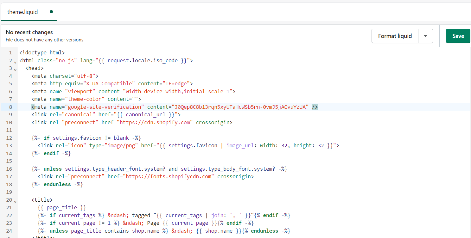Screen dimensions: 471x238
Task: Click the Google verification content code string
Action: point(240,107)
